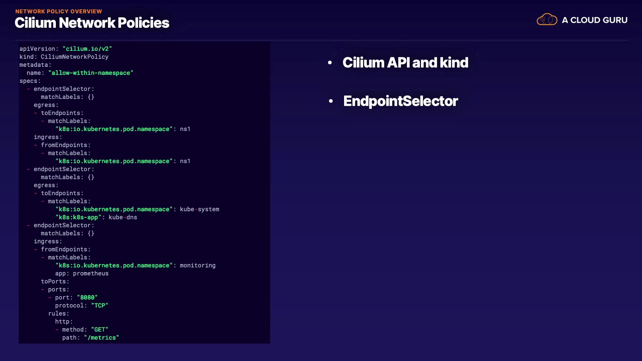Click the A Cloud Guru cloud logo icon
Screen dimensions: 642x361
tap(547, 20)
